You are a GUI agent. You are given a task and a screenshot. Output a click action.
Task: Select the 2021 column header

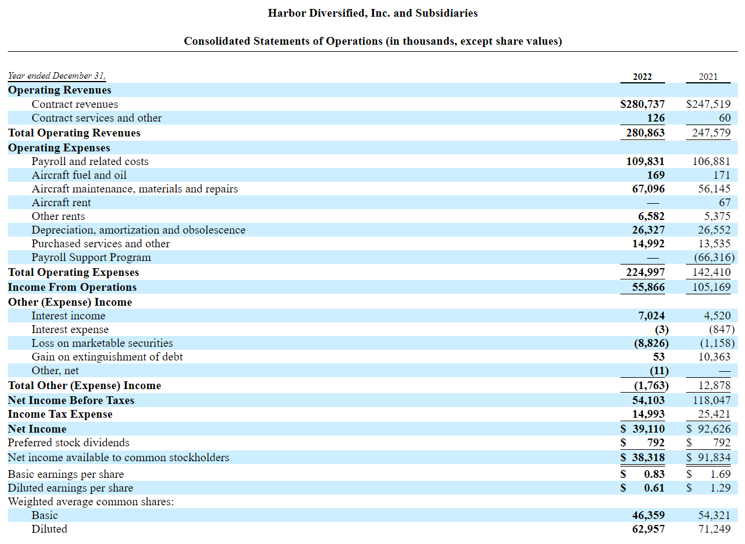(708, 77)
